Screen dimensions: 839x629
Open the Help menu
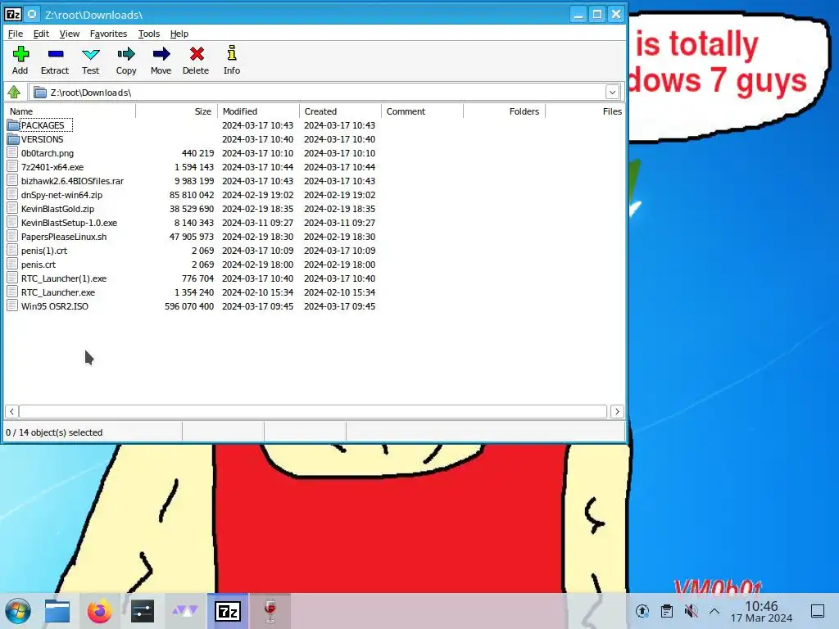tap(179, 34)
